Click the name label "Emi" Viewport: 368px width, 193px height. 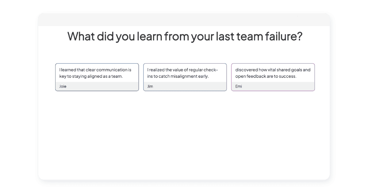tap(239, 86)
